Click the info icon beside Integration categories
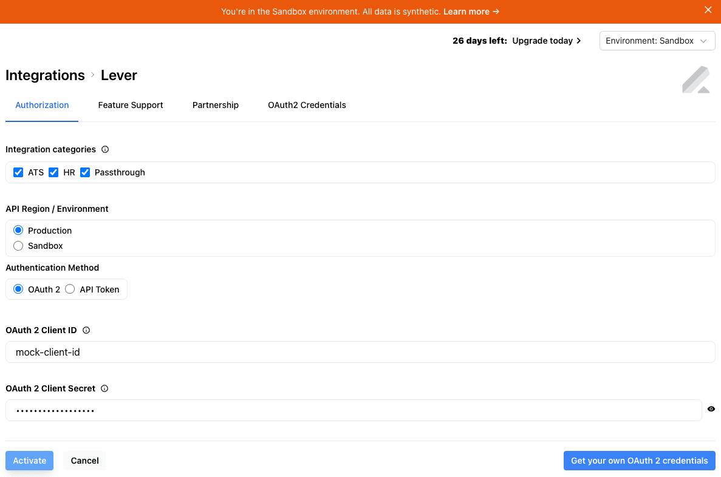This screenshot has height=477, width=721. 104,149
